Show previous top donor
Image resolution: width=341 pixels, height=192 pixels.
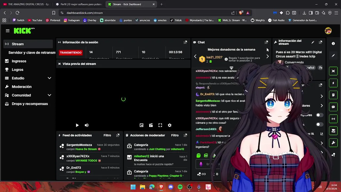[195, 56]
